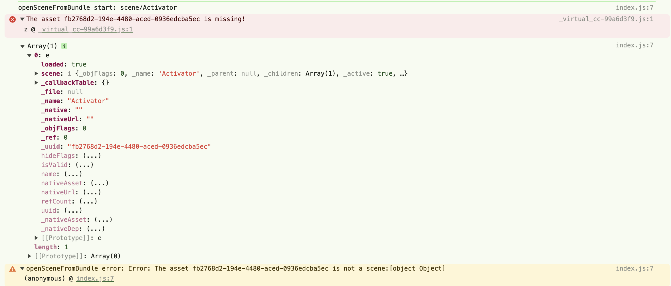671x286 pixels.
Task: Click the red error icon
Action: point(13,19)
